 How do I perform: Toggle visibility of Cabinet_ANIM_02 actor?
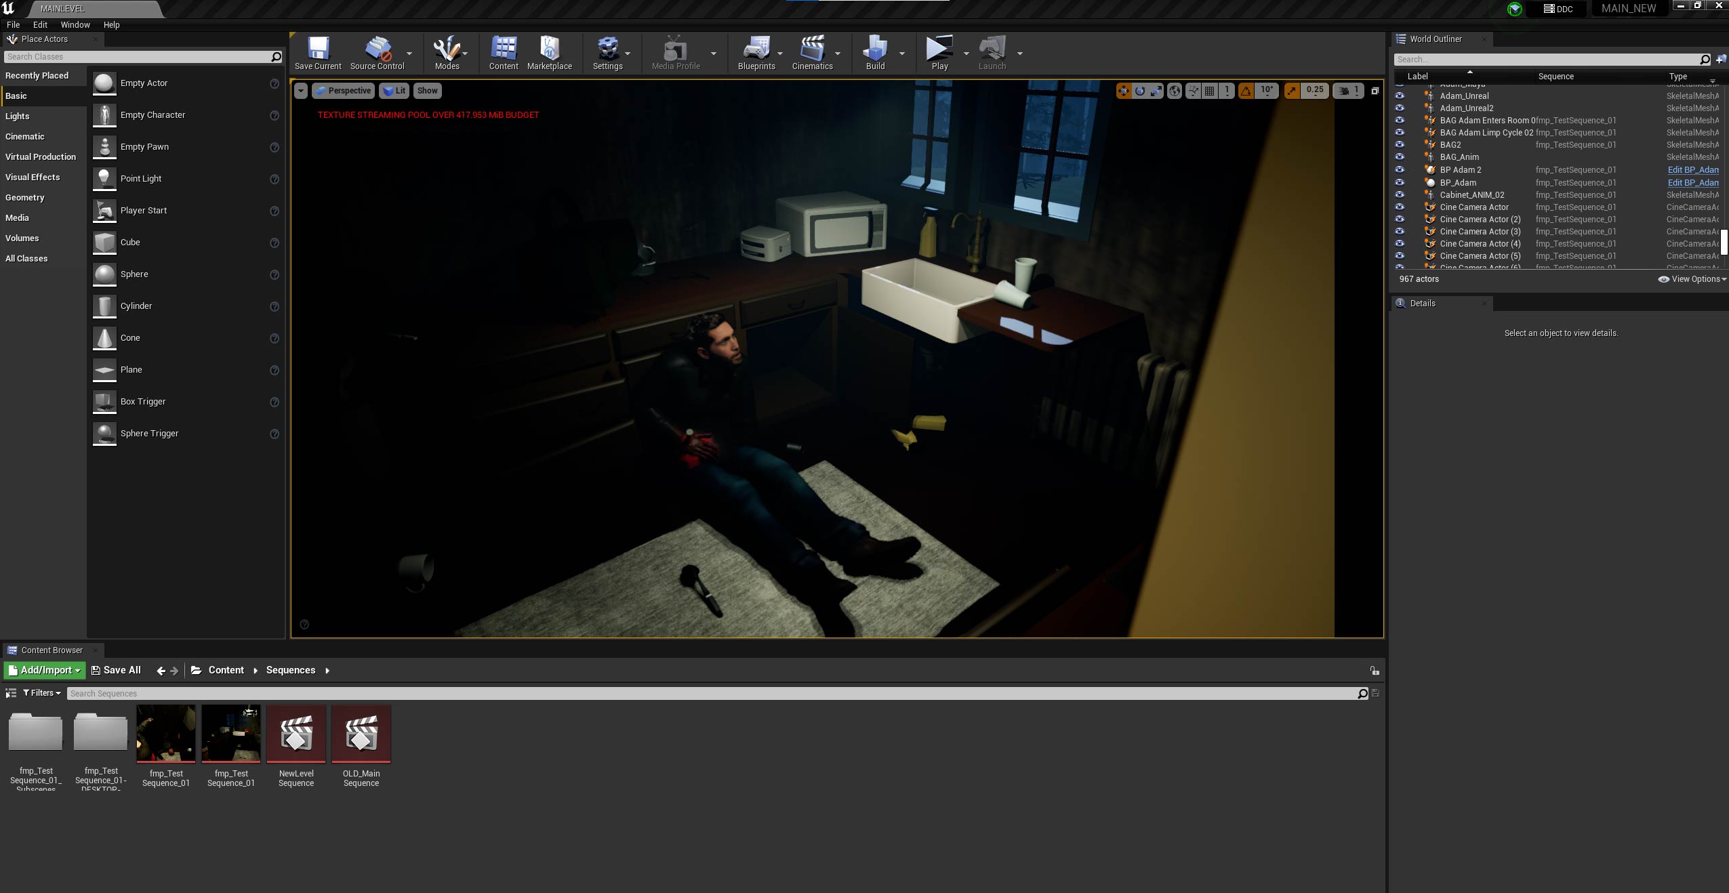coord(1400,194)
